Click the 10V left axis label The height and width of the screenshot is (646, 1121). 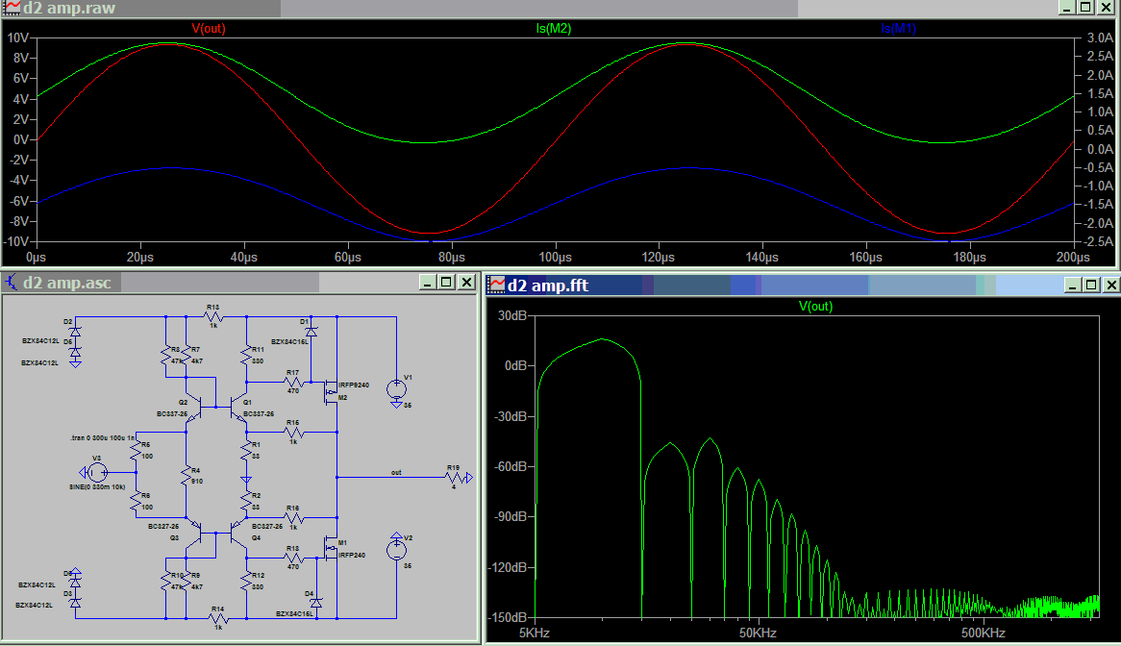click(x=18, y=37)
